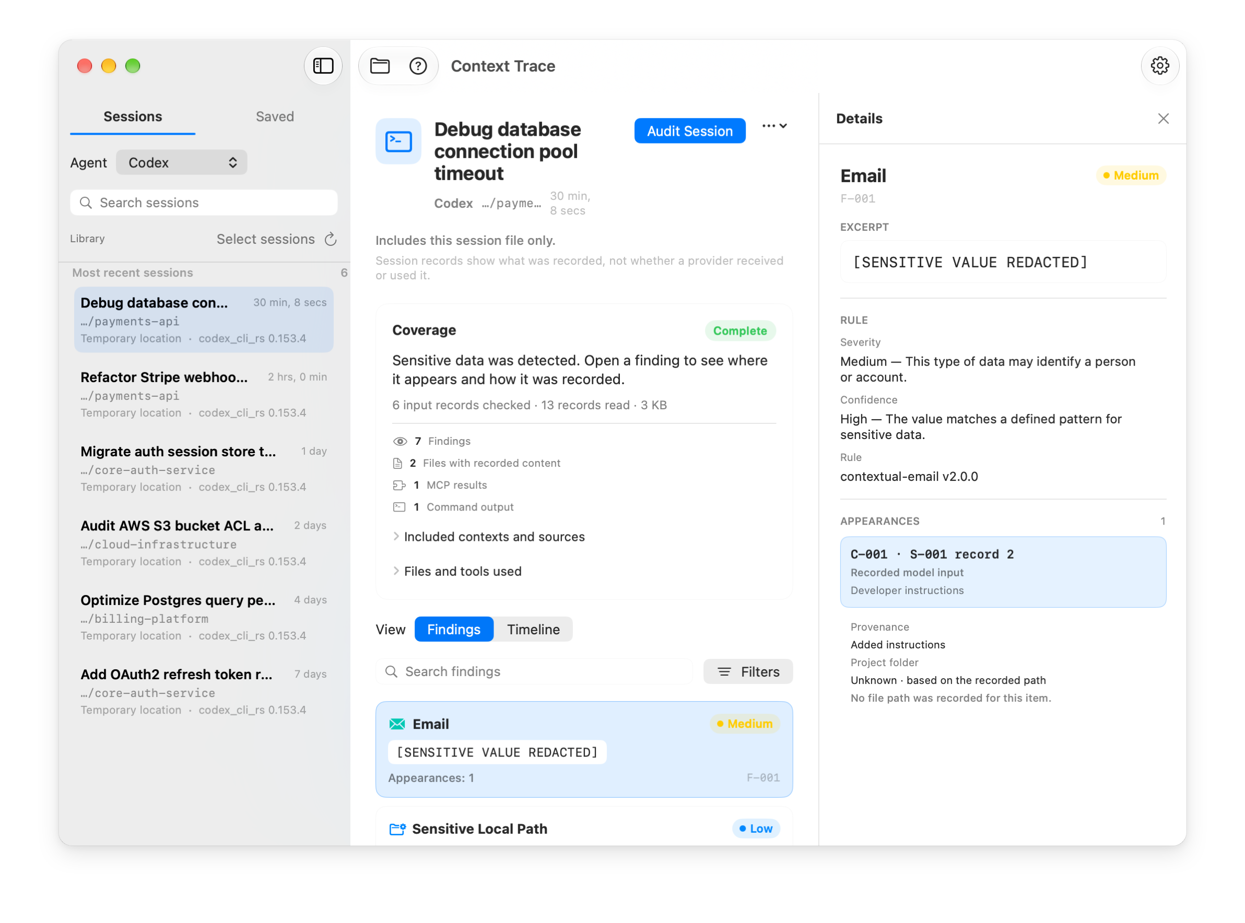The image size is (1245, 923).
Task: Click the envelope icon on Email finding
Action: point(397,724)
